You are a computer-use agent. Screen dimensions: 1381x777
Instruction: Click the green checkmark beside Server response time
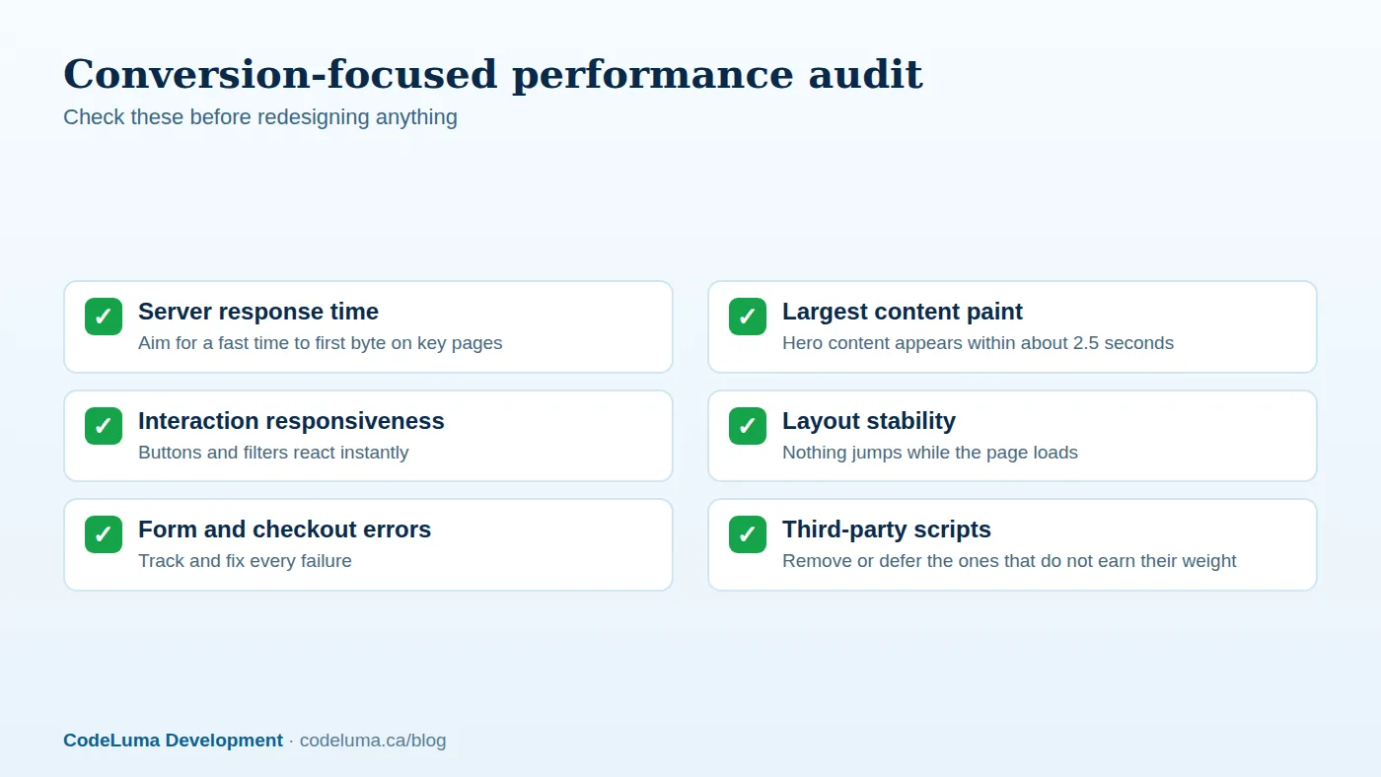tap(104, 317)
